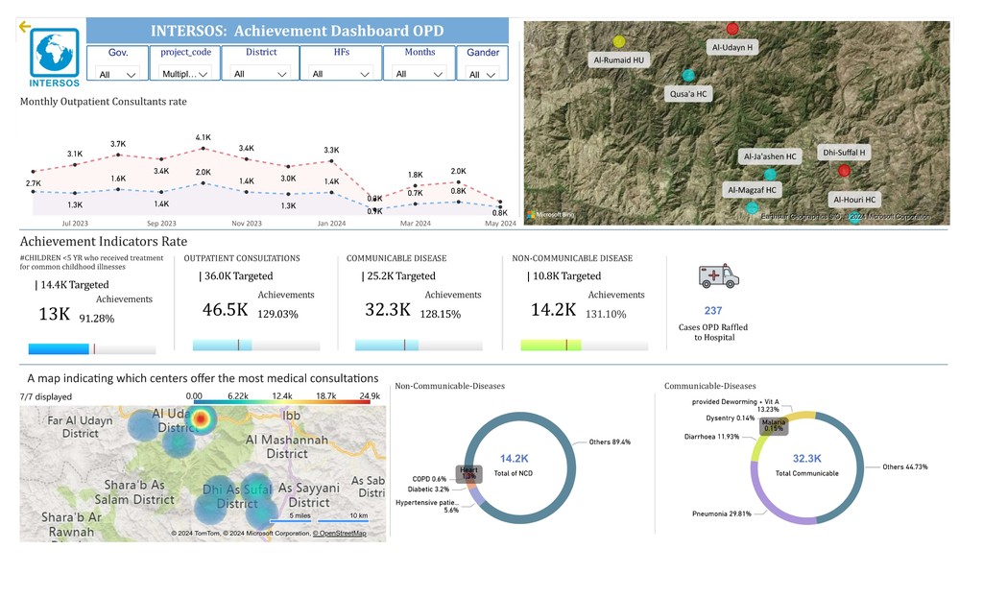Click the ambulance icon

click(x=718, y=275)
